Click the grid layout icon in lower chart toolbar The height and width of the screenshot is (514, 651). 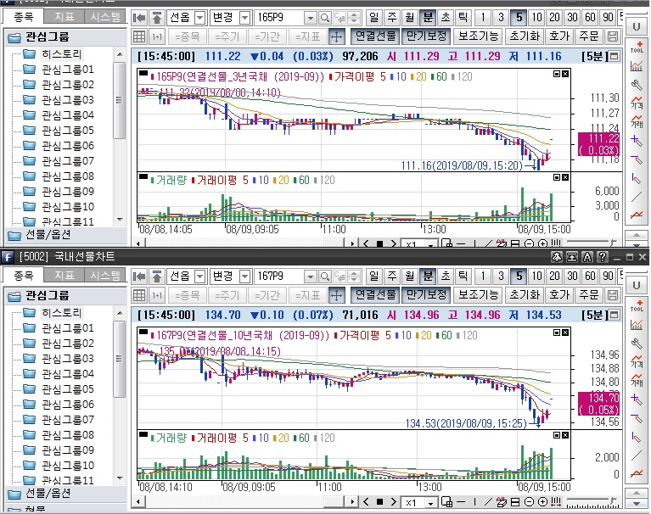pyautogui.click(x=140, y=295)
